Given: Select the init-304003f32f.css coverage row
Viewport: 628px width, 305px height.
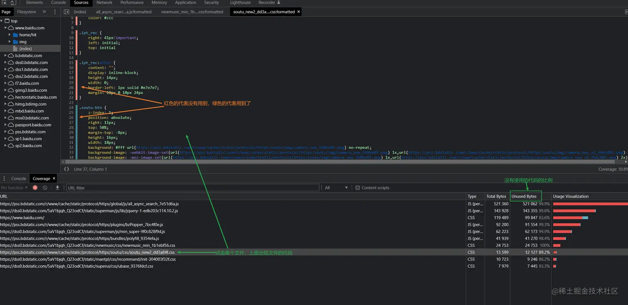Looking at the screenshot, I should pos(314,259).
